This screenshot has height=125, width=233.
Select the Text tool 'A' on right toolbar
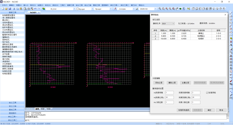click(x=231, y=45)
